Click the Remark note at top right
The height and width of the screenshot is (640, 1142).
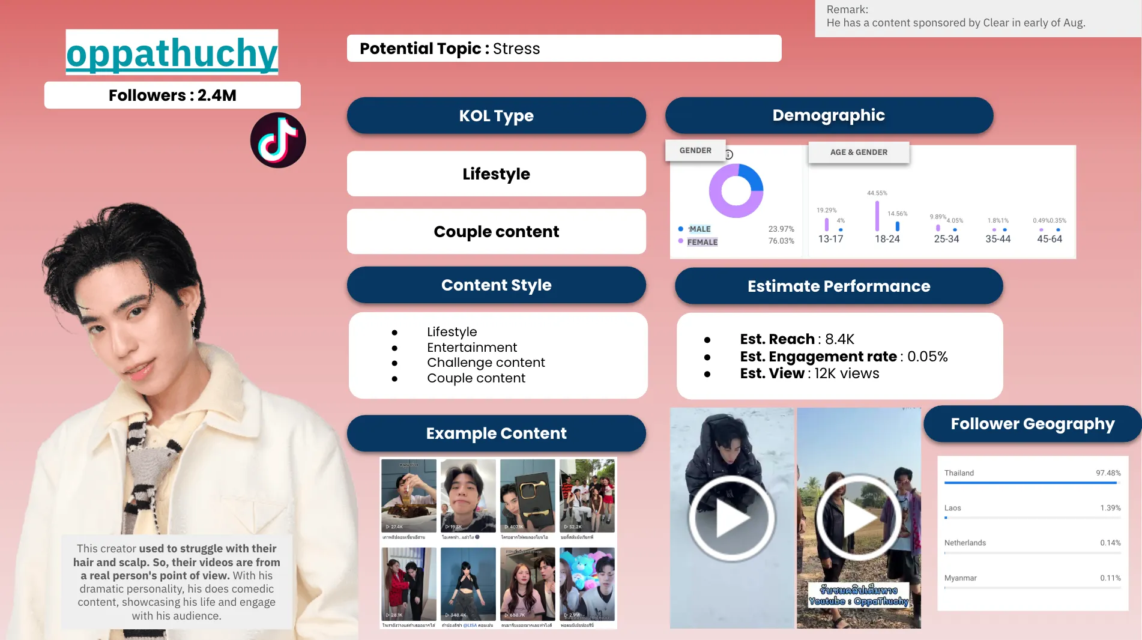tap(978, 18)
